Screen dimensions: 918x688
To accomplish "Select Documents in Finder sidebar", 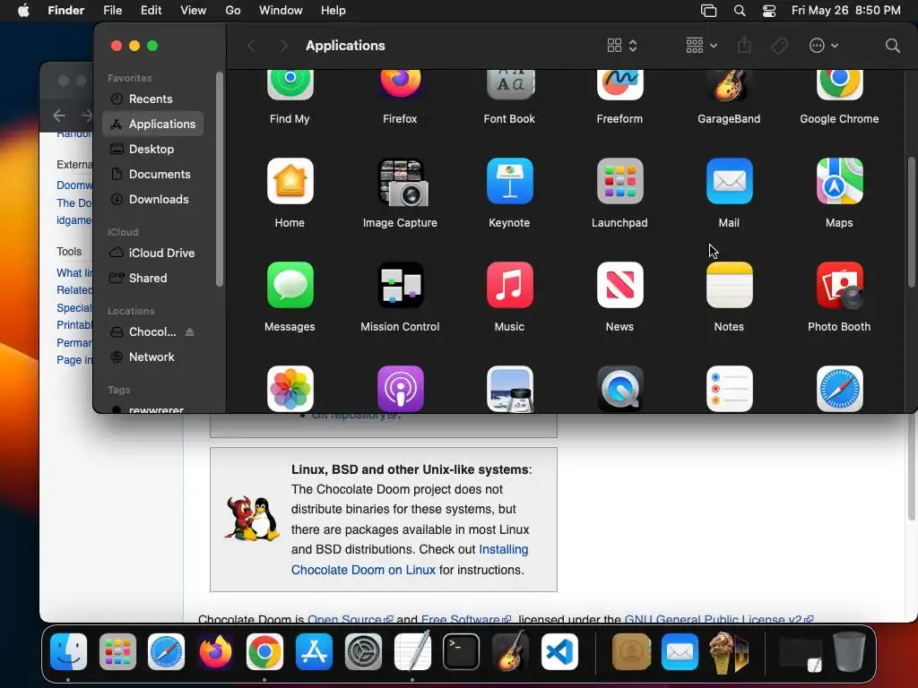I will click(x=152, y=175).
